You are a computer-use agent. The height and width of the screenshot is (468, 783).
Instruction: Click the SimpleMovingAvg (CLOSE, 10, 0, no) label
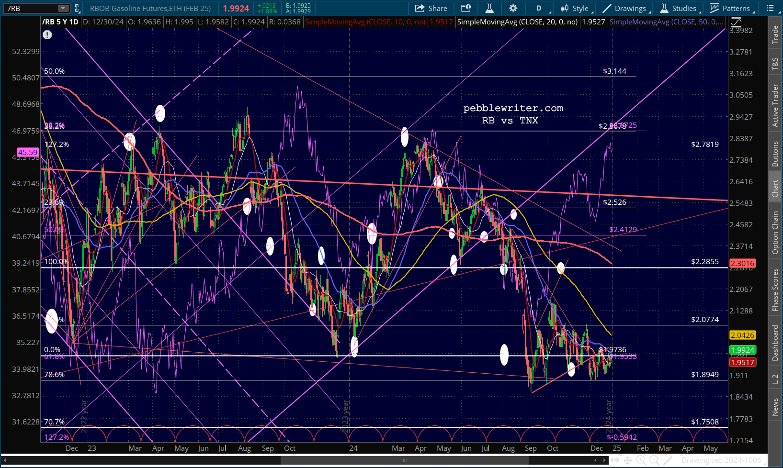point(365,22)
